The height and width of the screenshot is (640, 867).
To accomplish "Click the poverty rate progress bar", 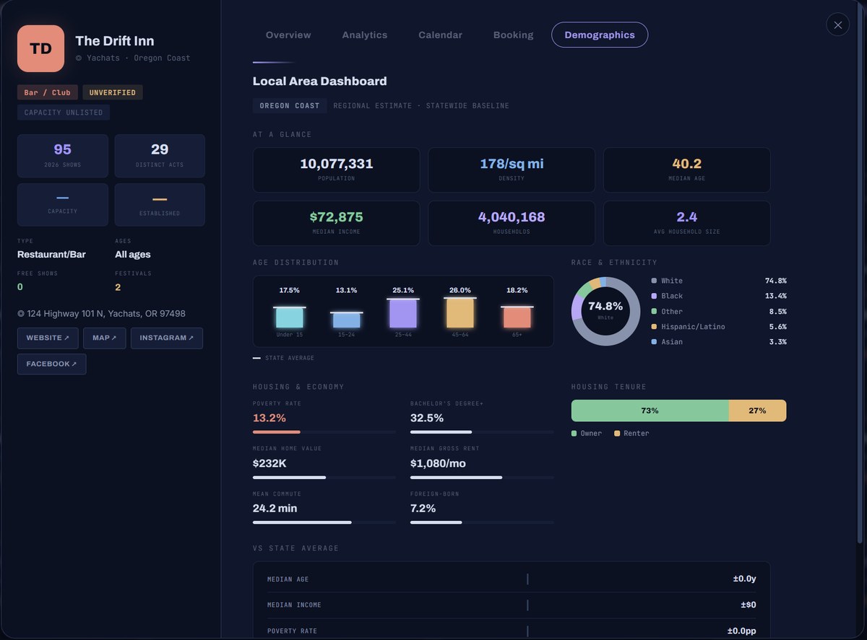I will (x=324, y=432).
